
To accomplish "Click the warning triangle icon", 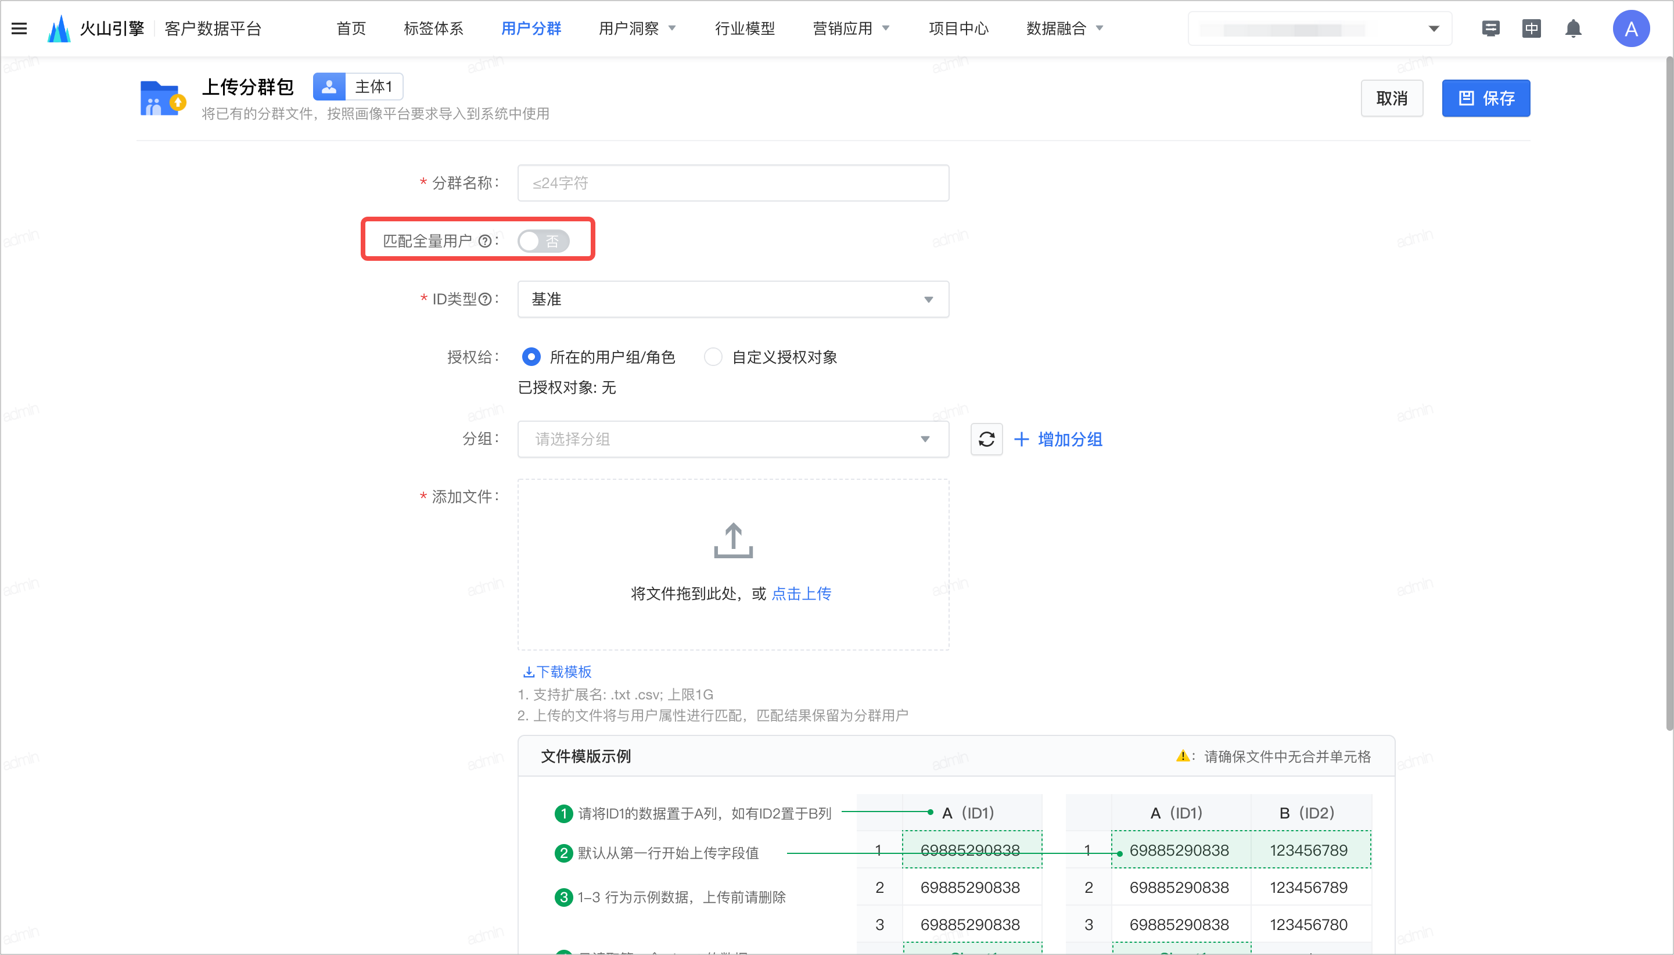I will (1182, 756).
